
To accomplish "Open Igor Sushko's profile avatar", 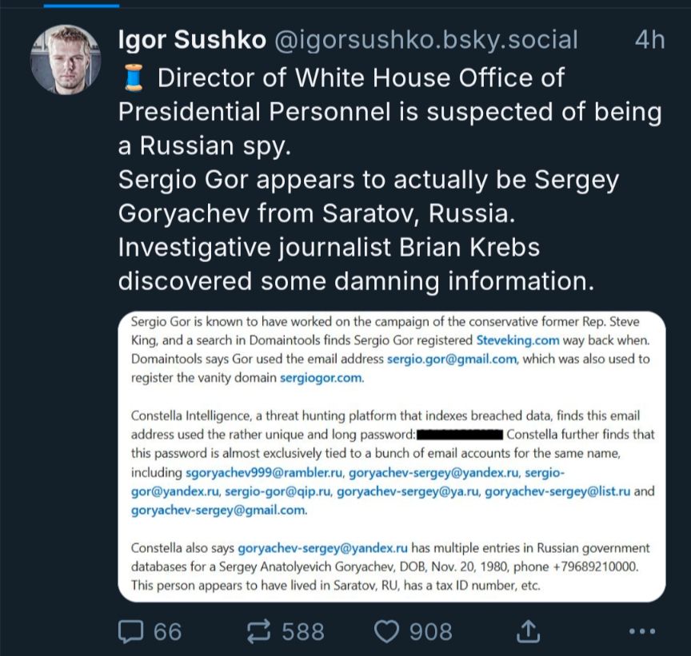I will 66,59.
